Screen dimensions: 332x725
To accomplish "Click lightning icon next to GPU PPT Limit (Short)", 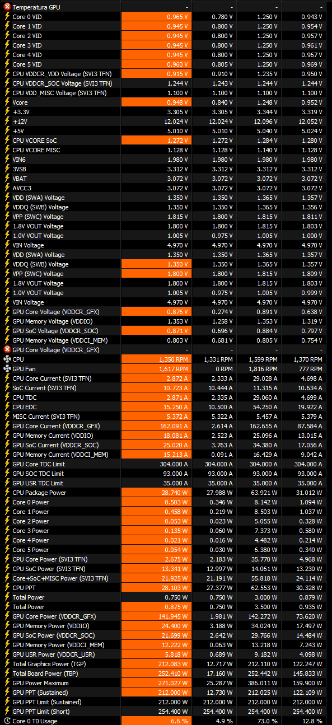I will pos(7,712).
